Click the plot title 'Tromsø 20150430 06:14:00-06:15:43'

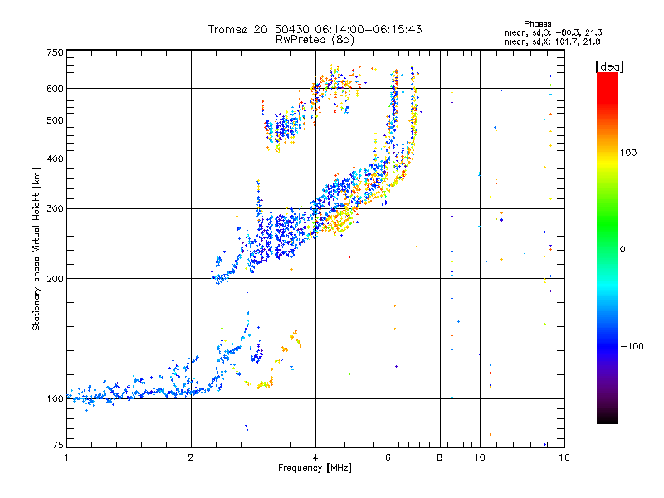(x=315, y=29)
